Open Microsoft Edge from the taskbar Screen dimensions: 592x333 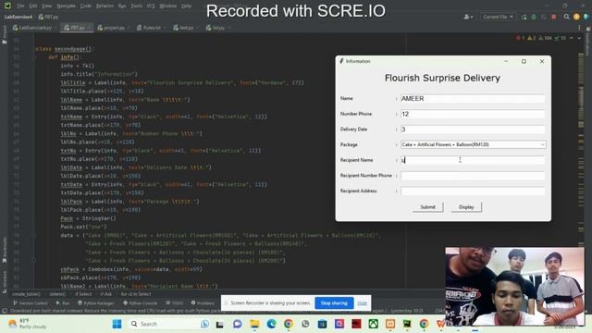click(271, 324)
